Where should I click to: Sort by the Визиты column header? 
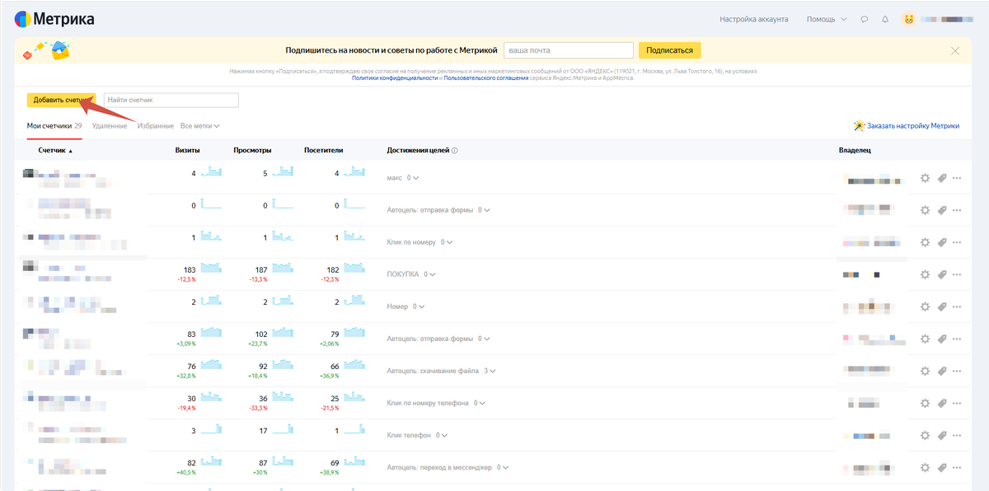click(188, 151)
